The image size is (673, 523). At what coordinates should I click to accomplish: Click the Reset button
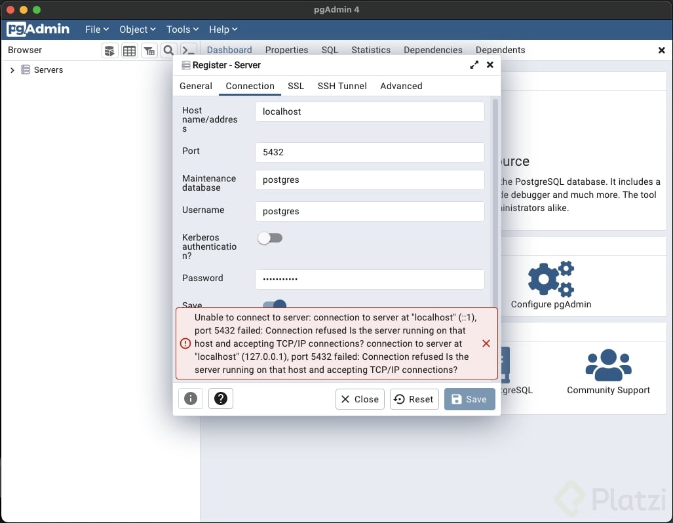pos(413,399)
